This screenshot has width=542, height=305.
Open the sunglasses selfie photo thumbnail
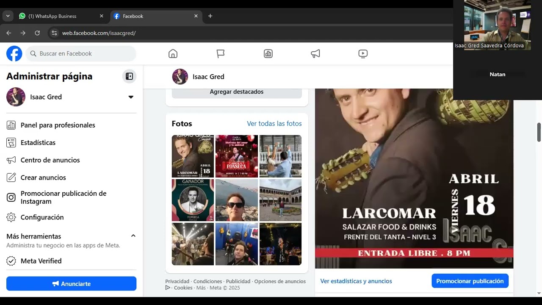pyautogui.click(x=237, y=200)
